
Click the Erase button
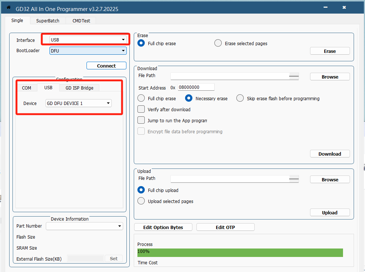point(330,51)
